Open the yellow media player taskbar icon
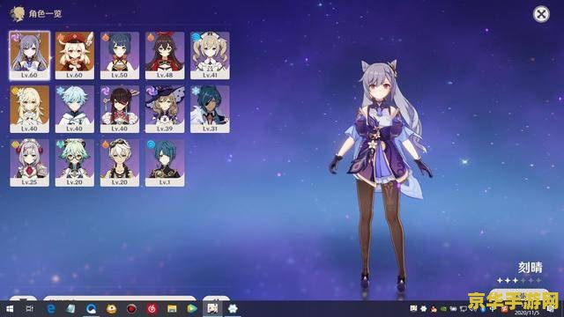 (112, 309)
